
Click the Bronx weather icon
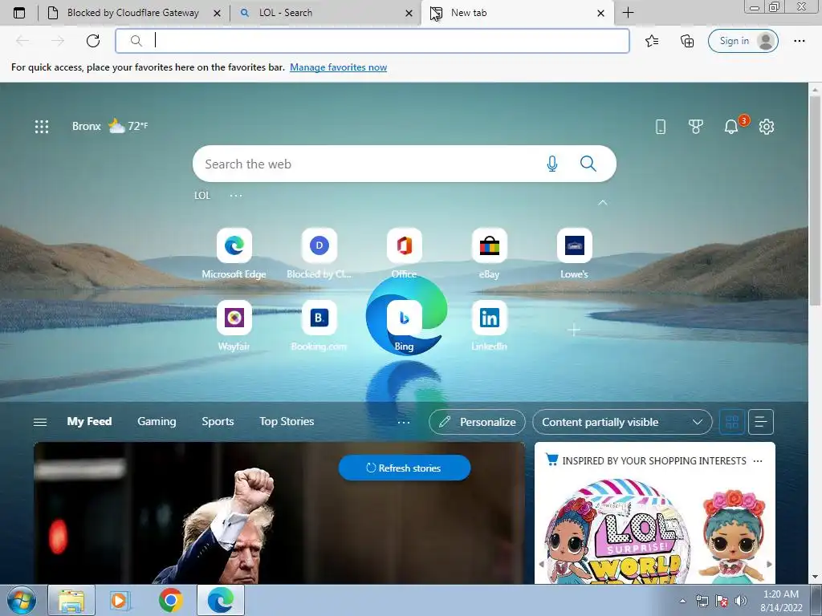[x=116, y=126]
